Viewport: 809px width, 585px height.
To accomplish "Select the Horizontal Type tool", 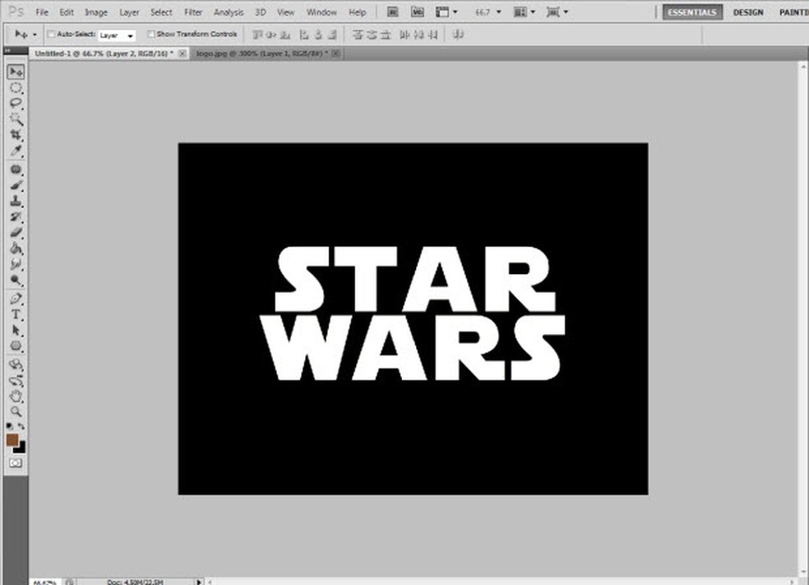I will click(16, 315).
